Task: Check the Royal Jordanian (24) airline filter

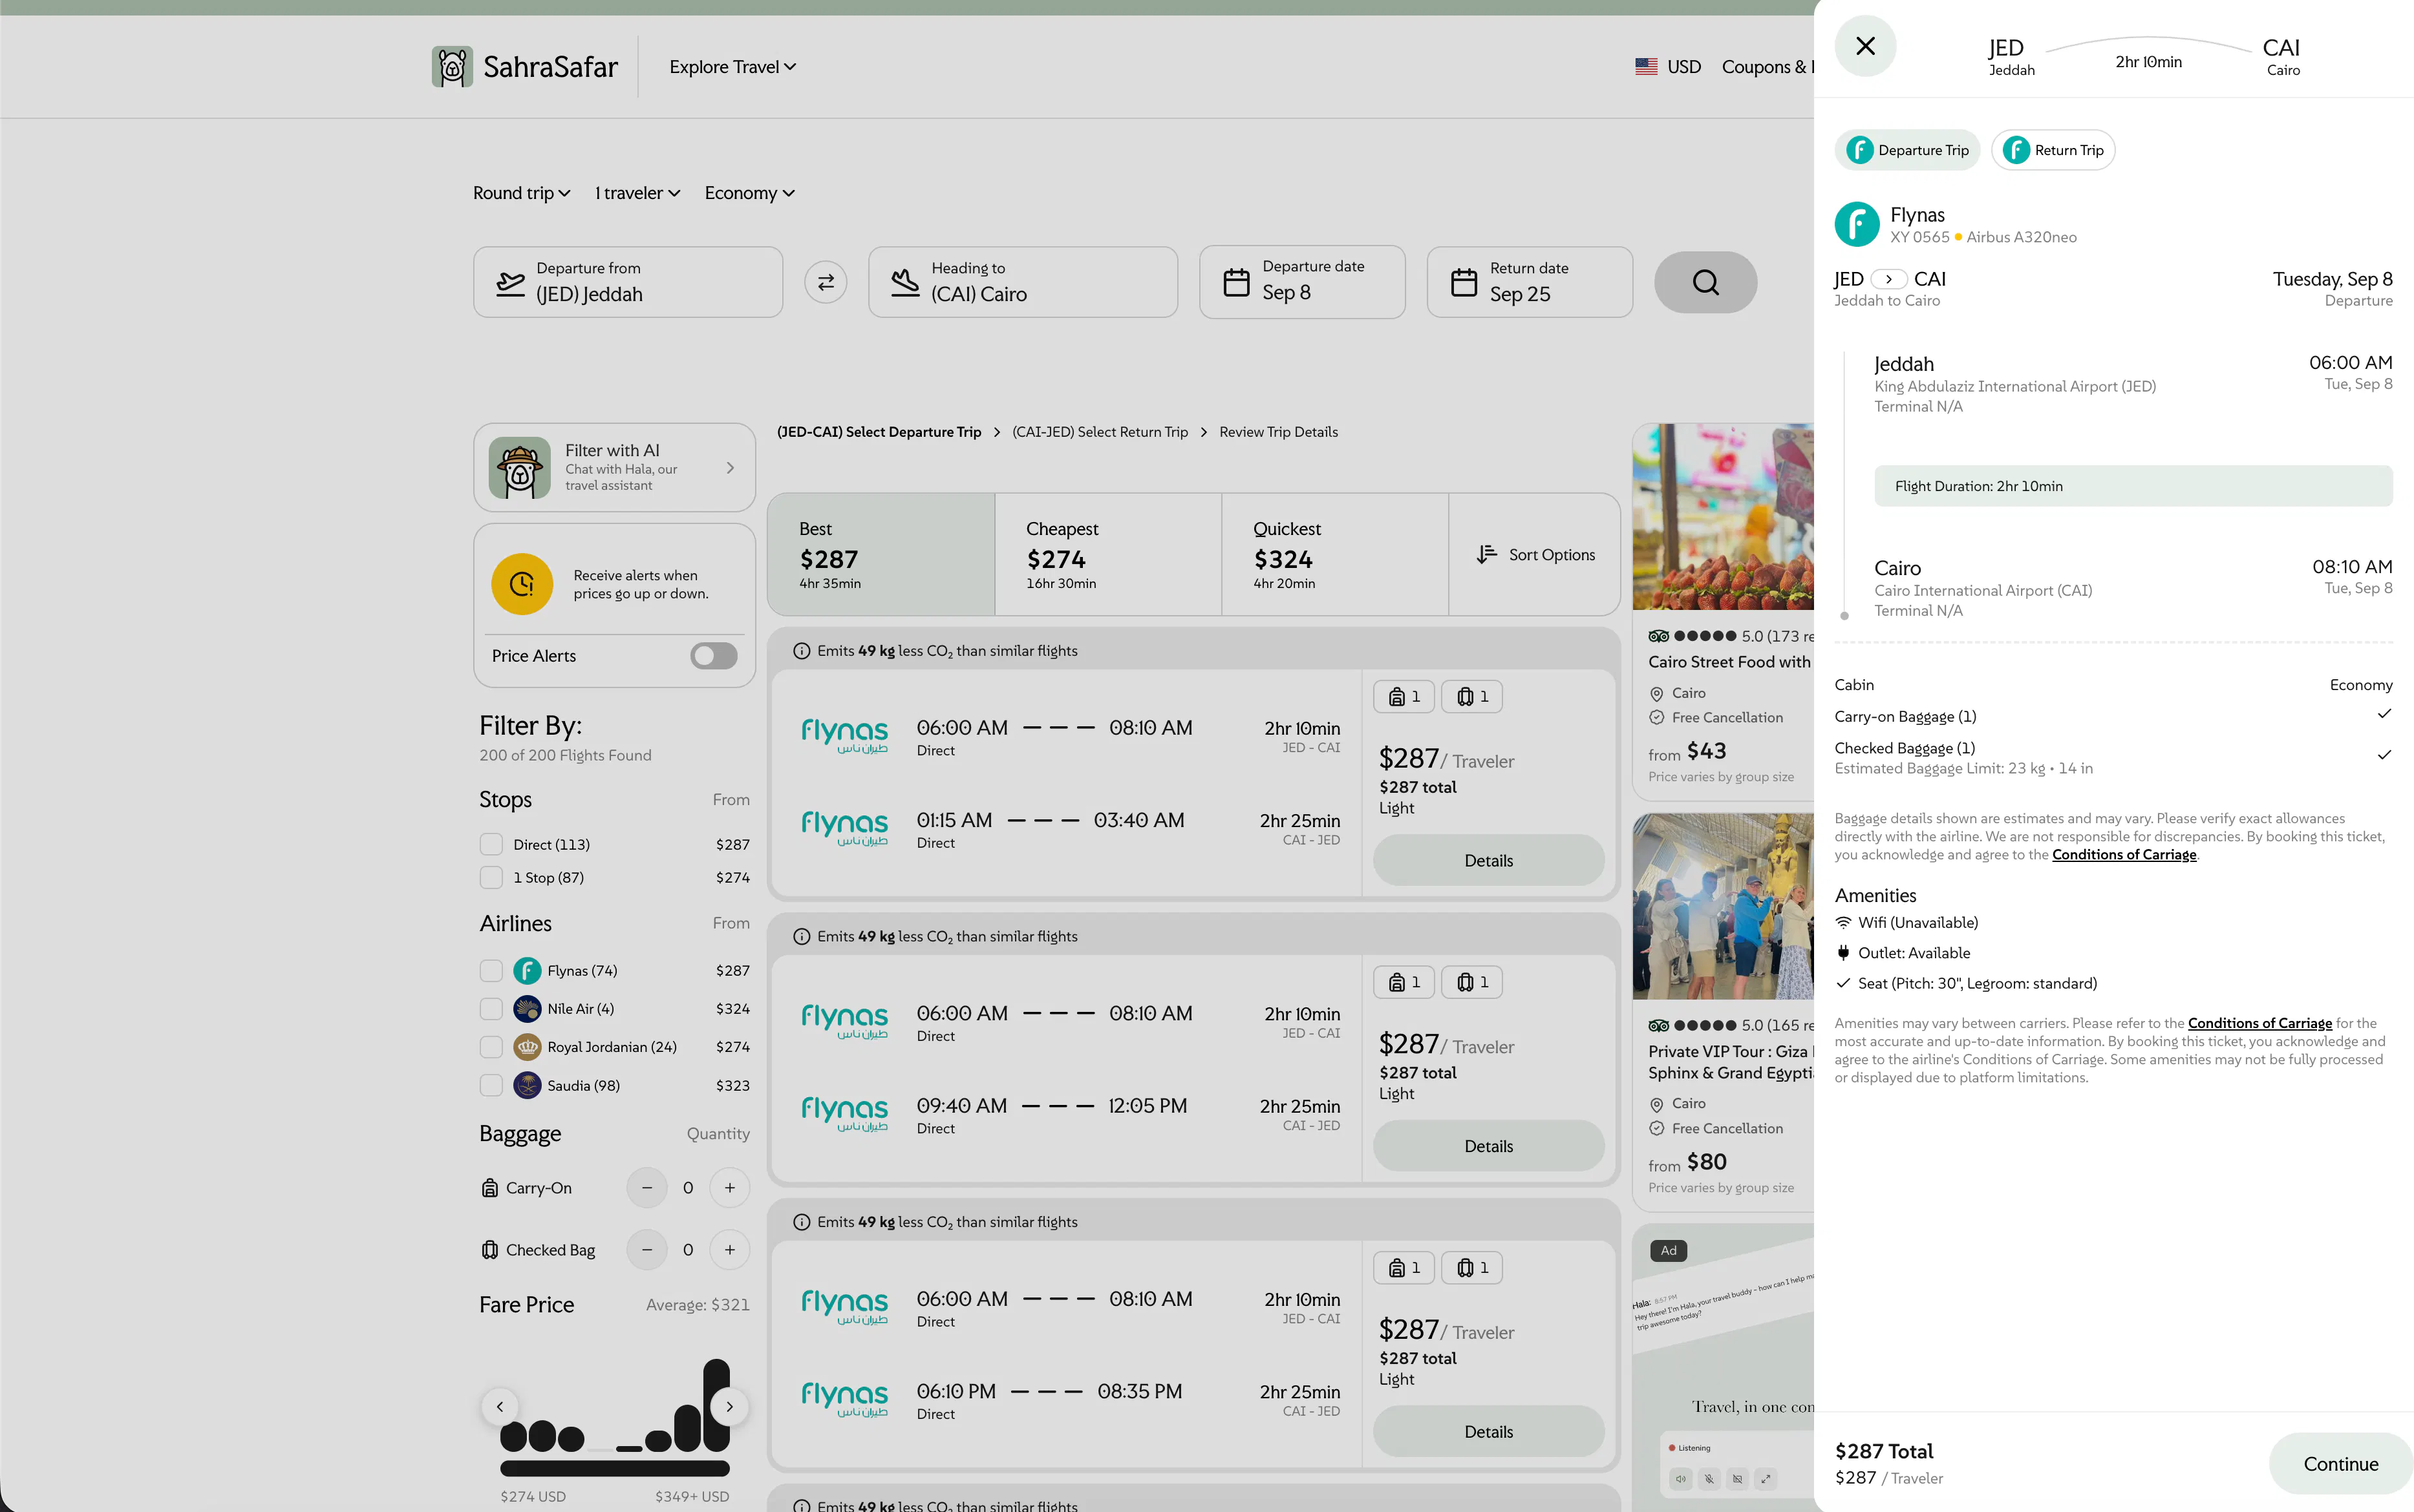Action: (x=491, y=1047)
